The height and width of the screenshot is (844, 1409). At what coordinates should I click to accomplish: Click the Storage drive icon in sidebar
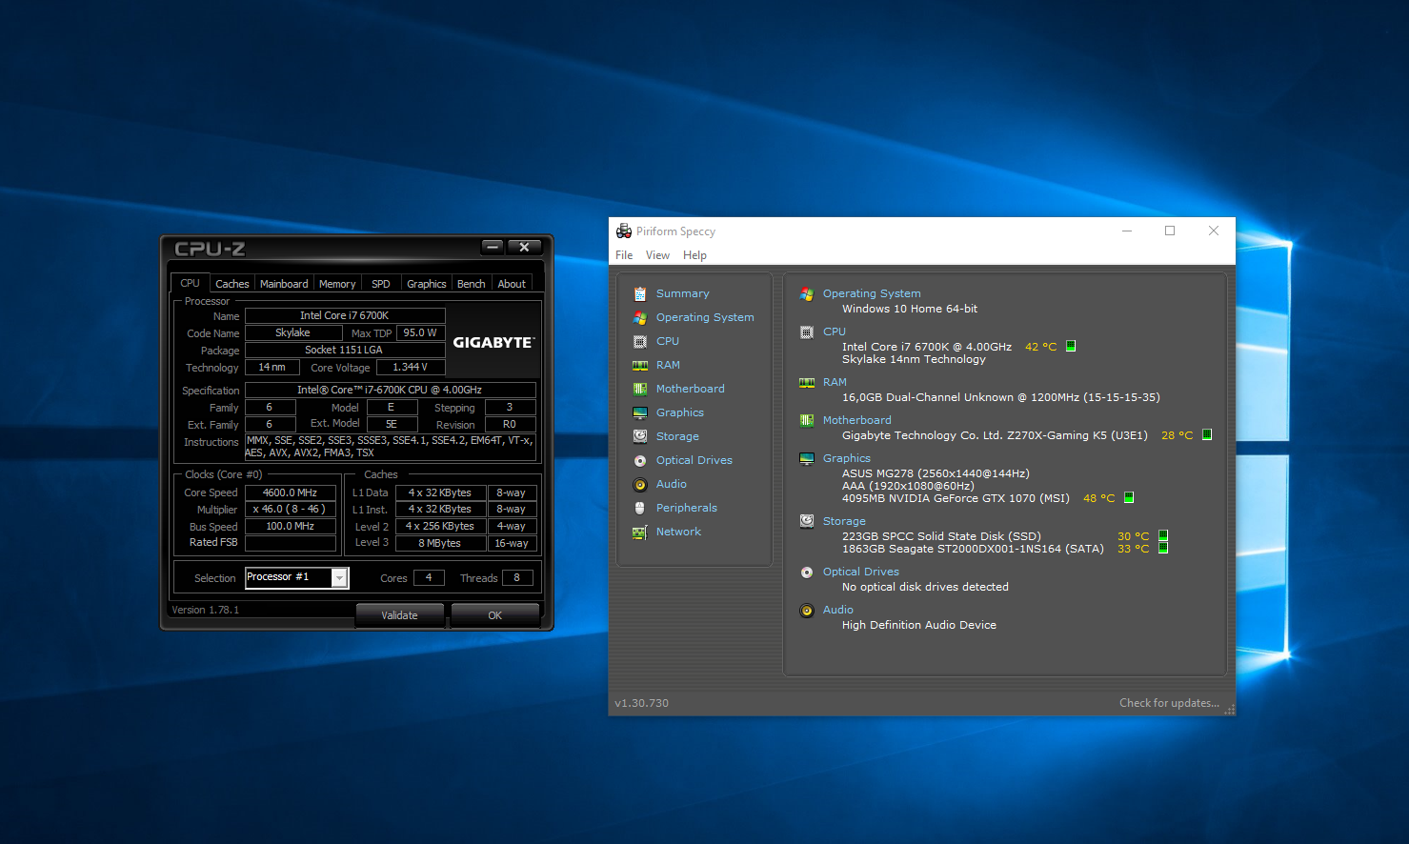pos(640,436)
